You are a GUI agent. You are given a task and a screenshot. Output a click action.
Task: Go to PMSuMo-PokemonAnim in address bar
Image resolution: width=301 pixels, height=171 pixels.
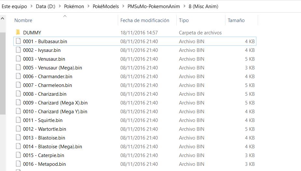(x=154, y=6)
